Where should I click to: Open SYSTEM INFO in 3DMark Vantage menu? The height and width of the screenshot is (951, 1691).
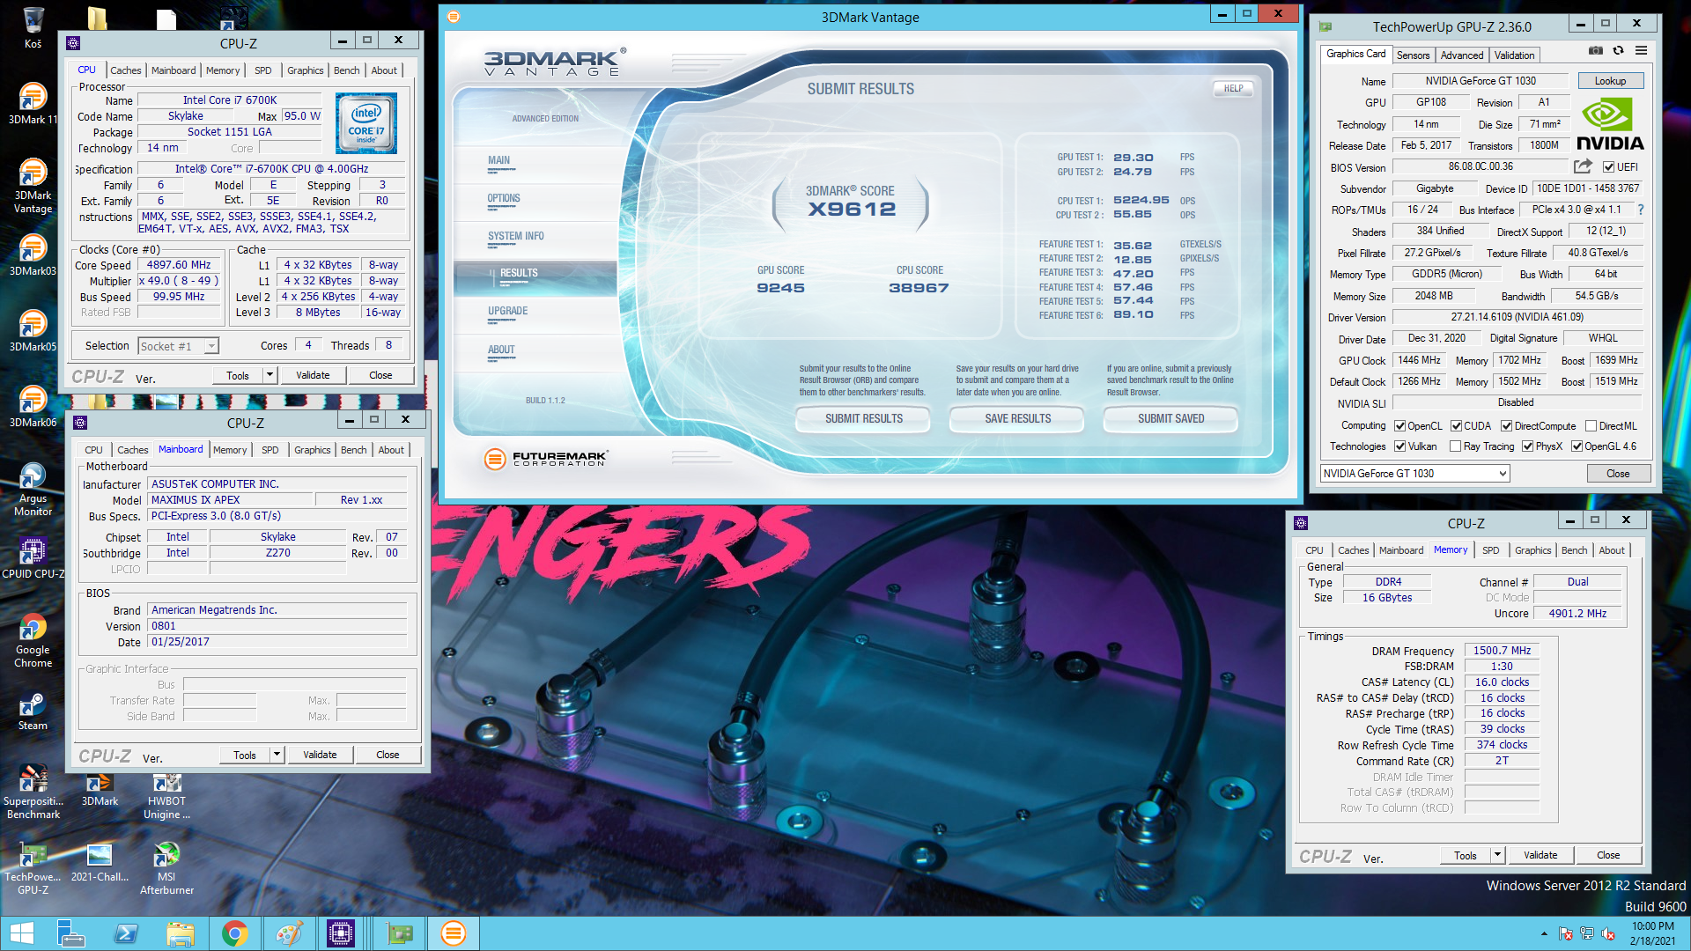pyautogui.click(x=516, y=236)
